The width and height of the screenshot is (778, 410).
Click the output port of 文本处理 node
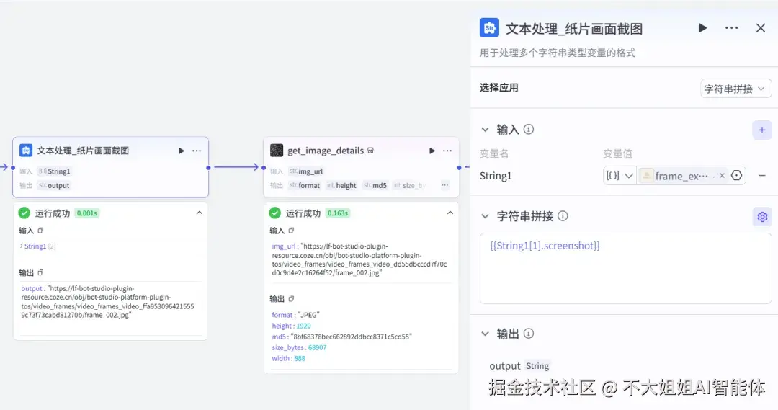pos(208,168)
